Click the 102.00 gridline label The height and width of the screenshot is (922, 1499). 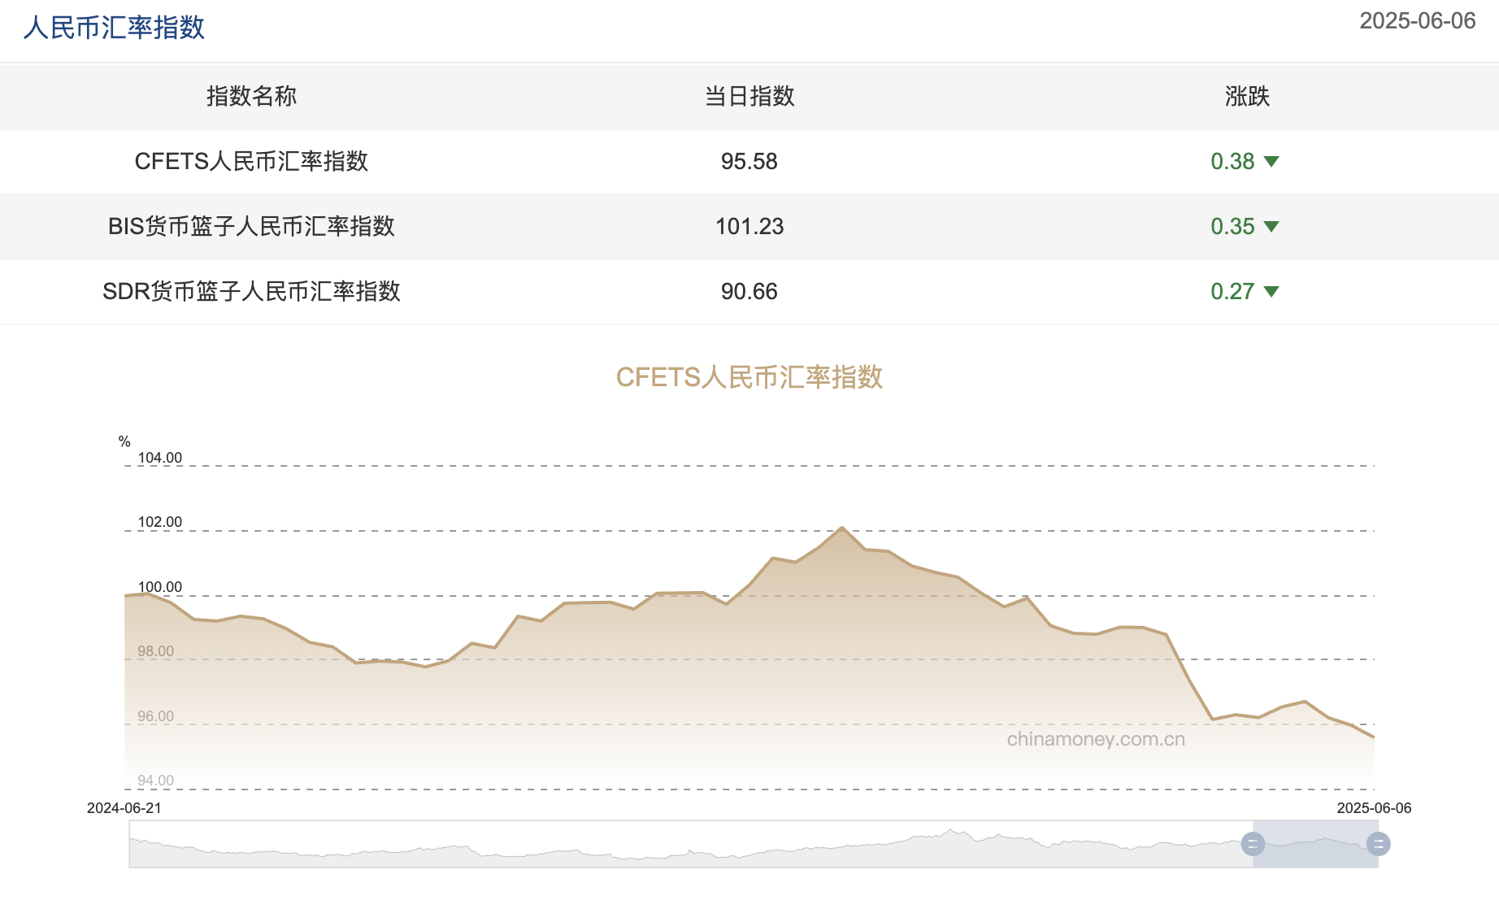coord(159,522)
